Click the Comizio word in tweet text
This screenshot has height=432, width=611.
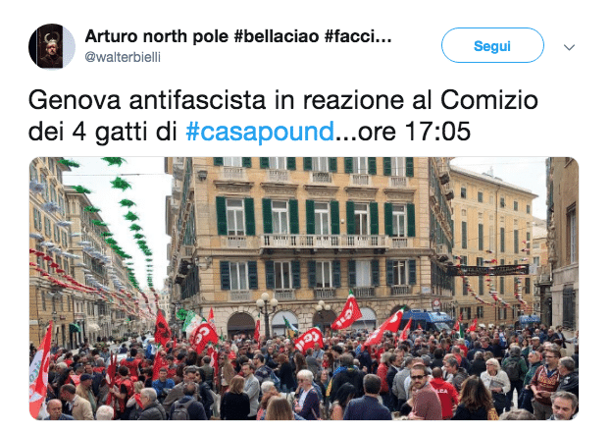click(489, 100)
